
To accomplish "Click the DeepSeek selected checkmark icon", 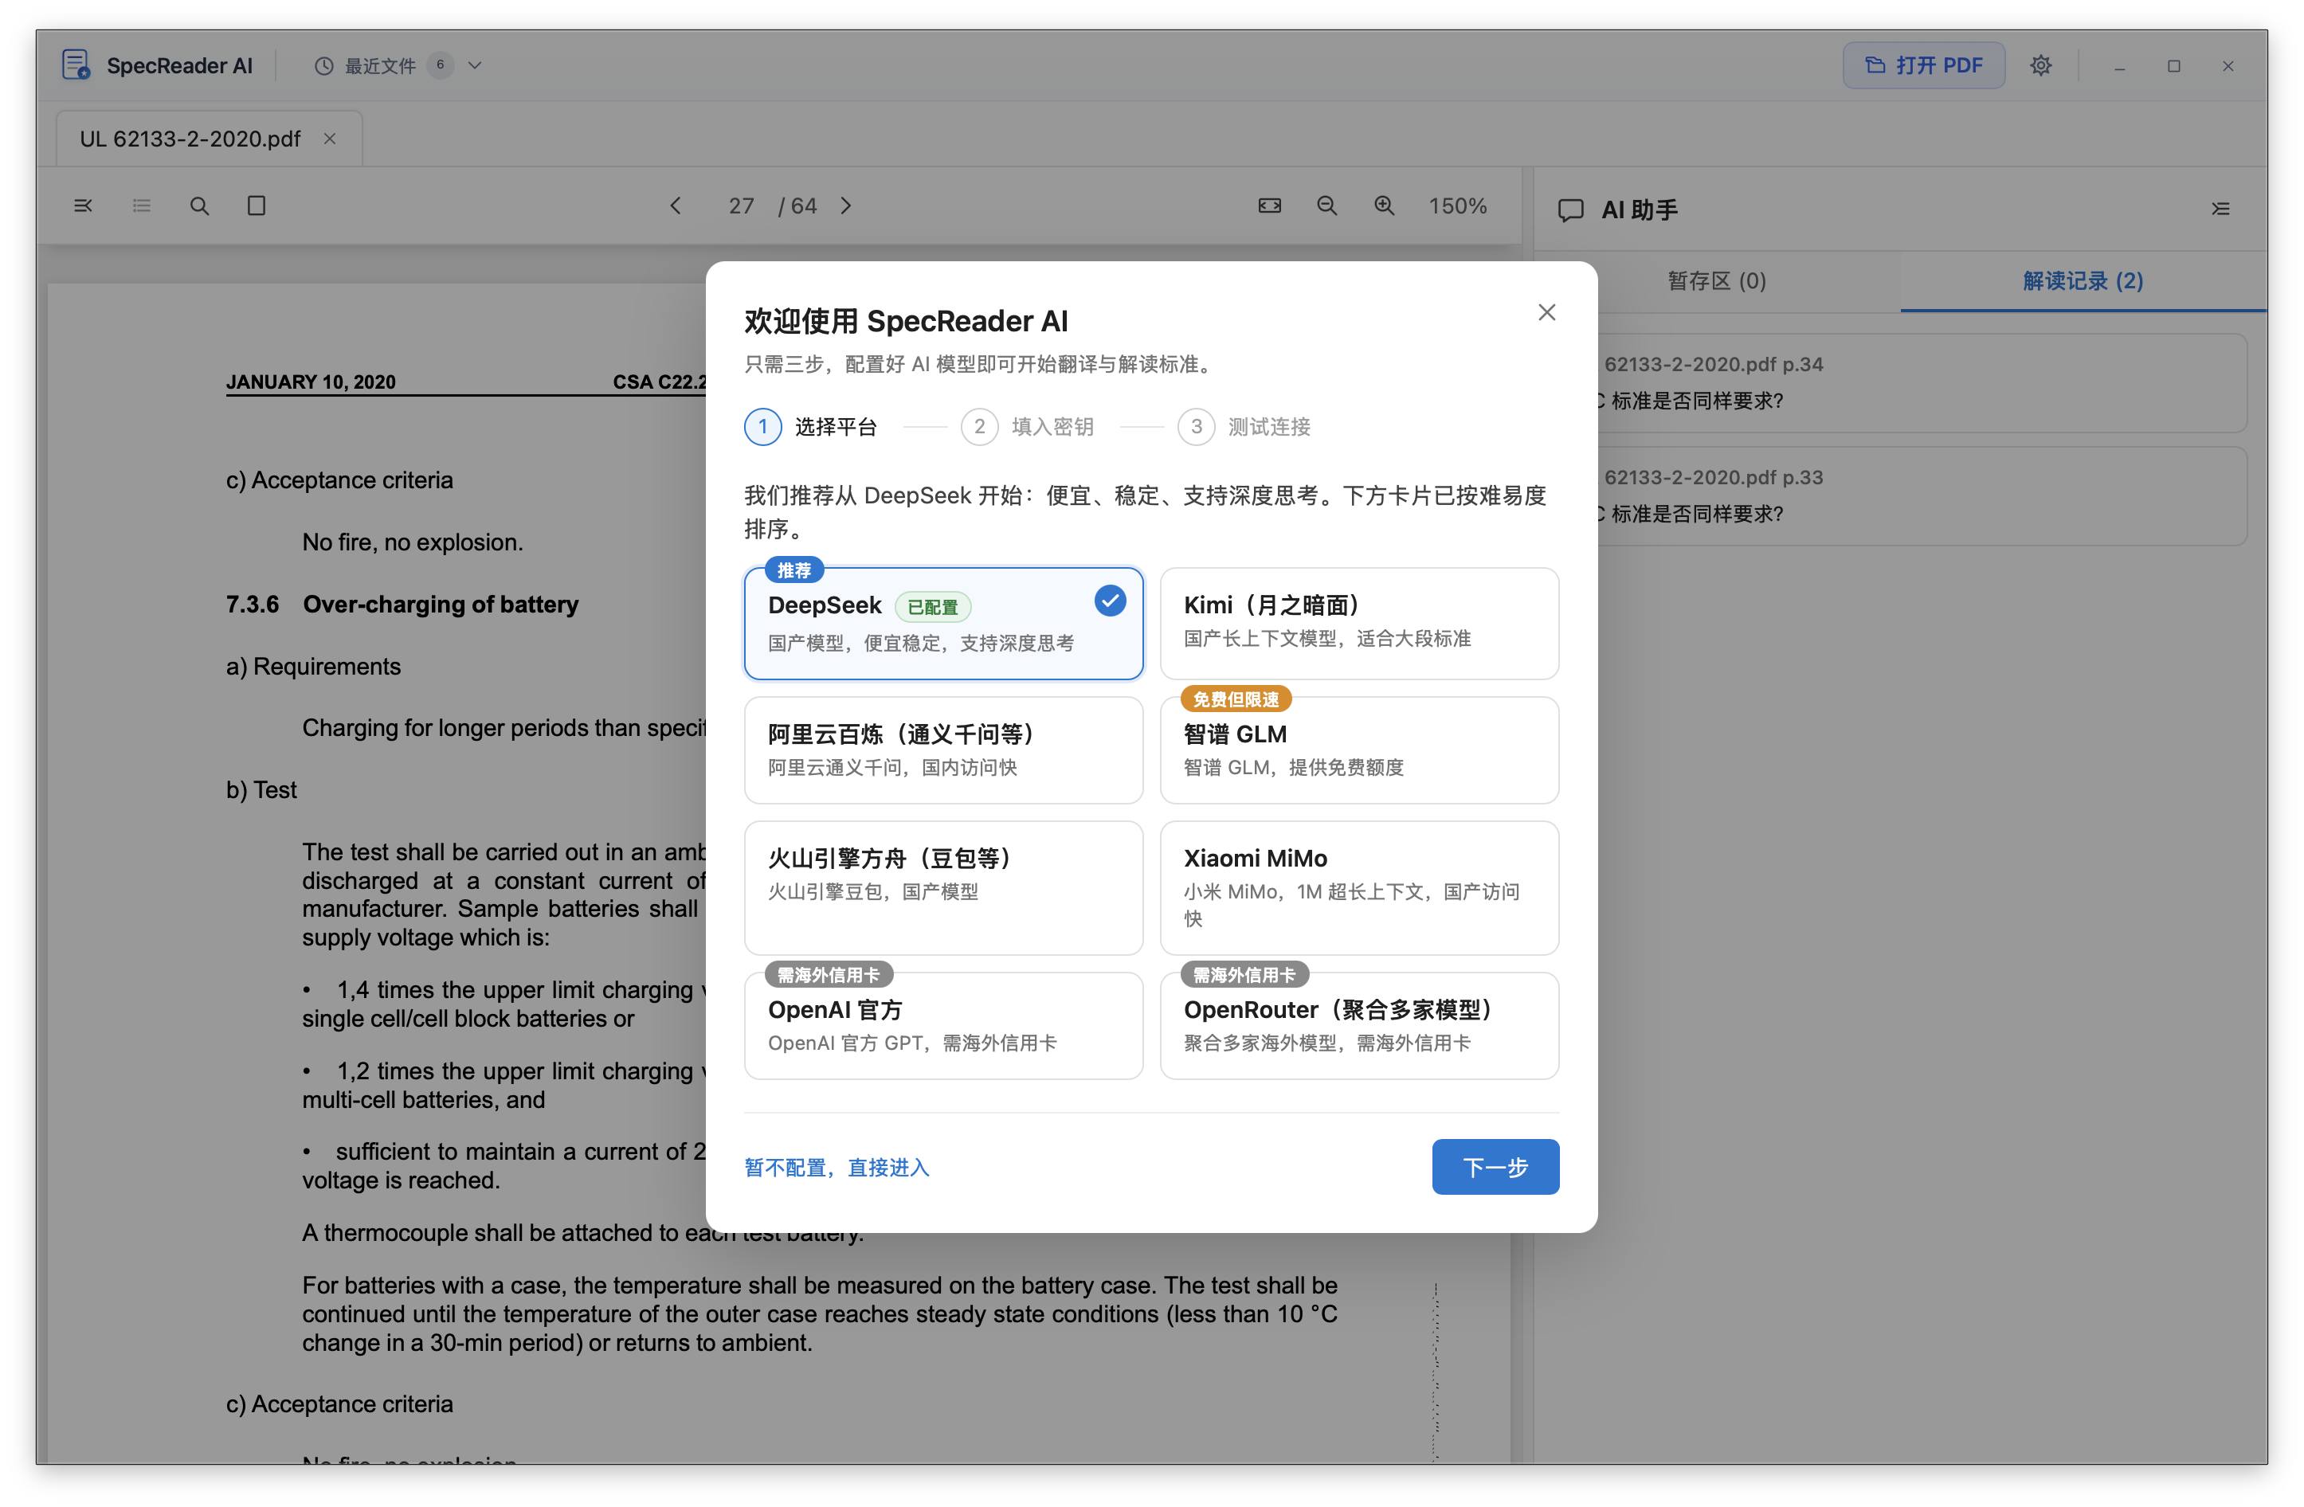I will point(1111,601).
